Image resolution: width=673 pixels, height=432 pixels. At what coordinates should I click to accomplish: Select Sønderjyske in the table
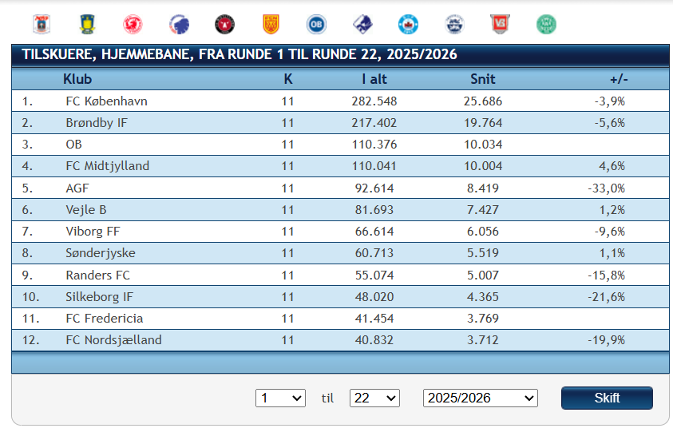pos(101,253)
